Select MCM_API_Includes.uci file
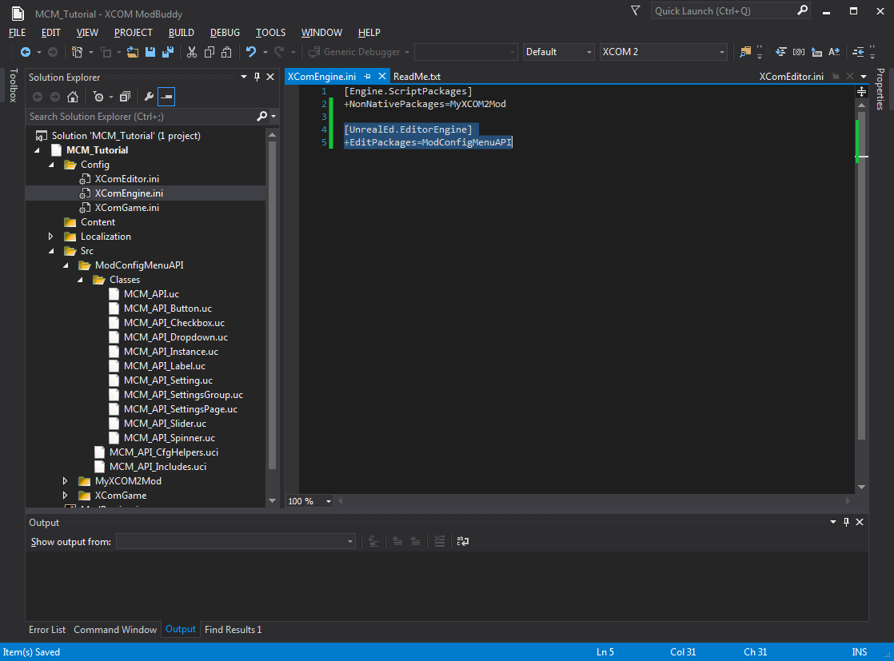The height and width of the screenshot is (661, 894). point(158,467)
